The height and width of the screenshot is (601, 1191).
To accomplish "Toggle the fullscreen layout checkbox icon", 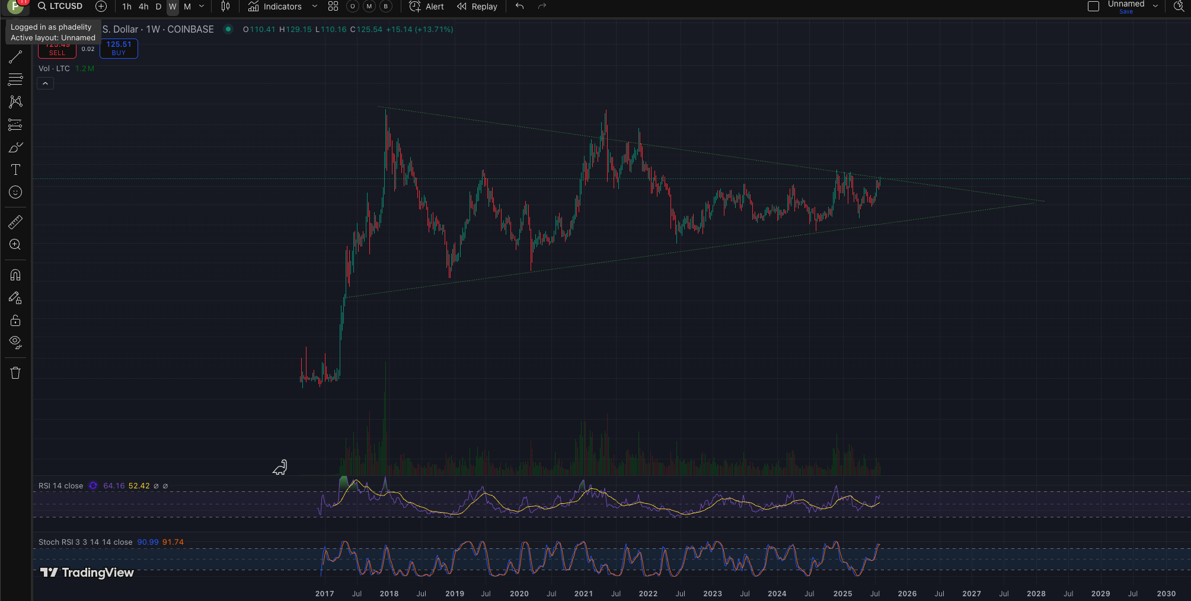I will click(1094, 7).
